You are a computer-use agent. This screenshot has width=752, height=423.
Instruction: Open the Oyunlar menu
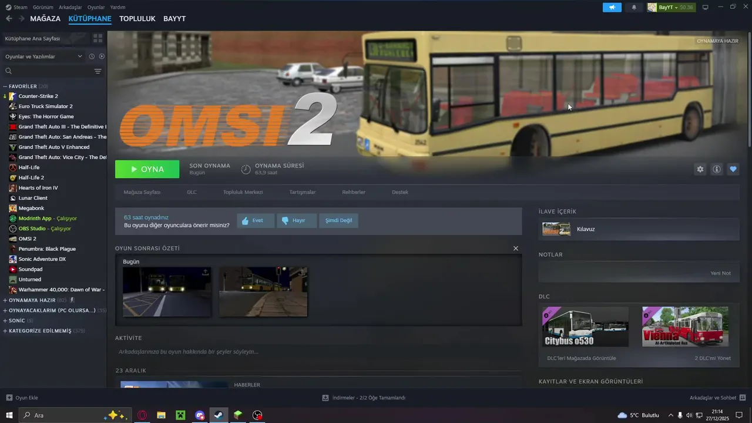96,8
